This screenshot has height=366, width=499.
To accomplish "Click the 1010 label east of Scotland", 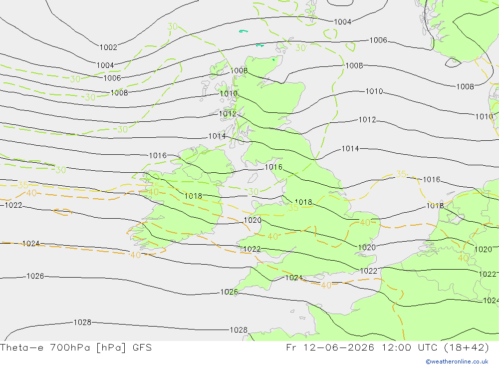I will click(374, 91).
